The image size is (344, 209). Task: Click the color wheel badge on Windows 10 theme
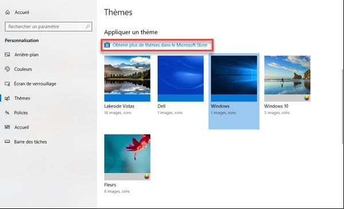tap(307, 98)
